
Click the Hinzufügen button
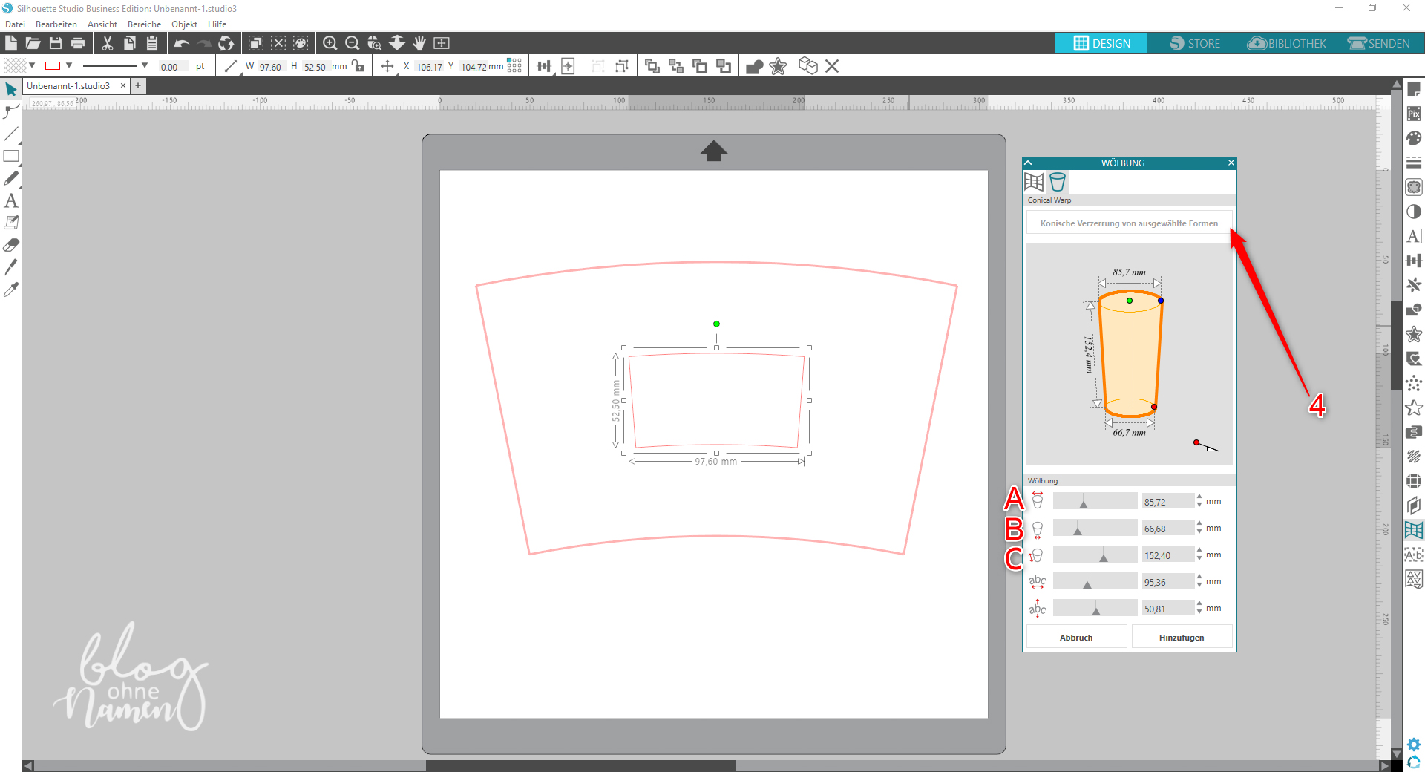pos(1181,638)
